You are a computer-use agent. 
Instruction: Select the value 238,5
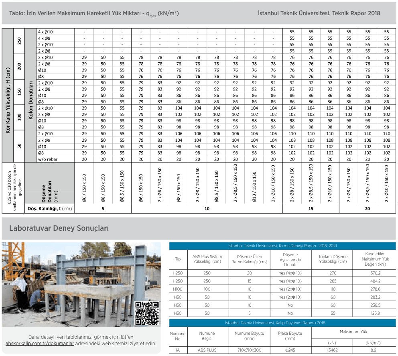click(376, 305)
